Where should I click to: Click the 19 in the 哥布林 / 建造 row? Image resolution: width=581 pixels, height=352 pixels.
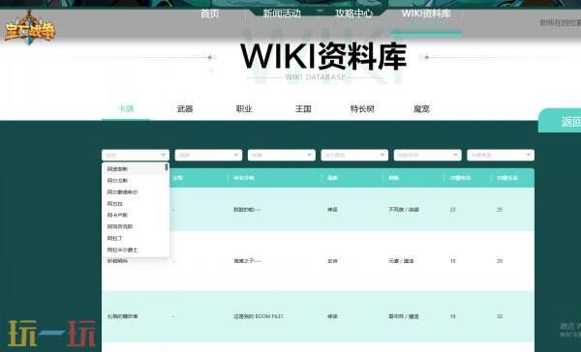click(453, 316)
